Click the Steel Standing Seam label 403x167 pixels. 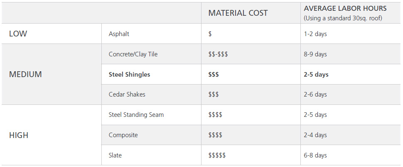(x=136, y=115)
